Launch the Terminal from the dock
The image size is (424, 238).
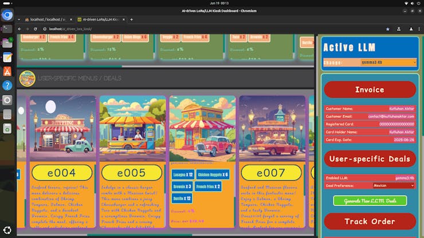pyautogui.click(x=7, y=29)
